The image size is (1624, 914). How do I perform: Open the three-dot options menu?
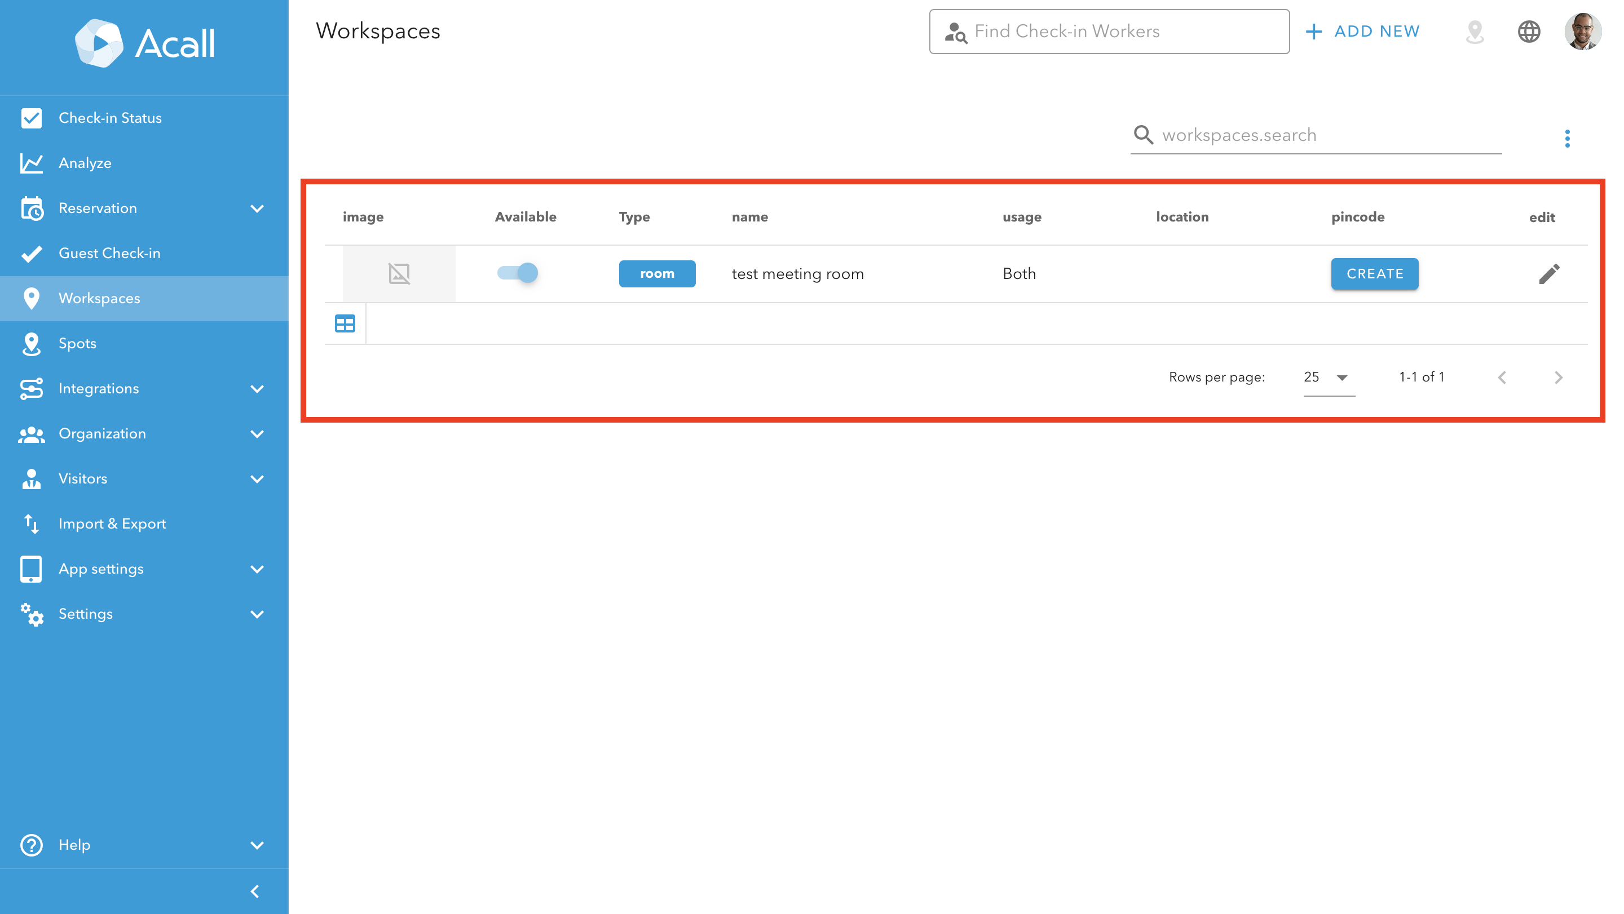coord(1568,138)
